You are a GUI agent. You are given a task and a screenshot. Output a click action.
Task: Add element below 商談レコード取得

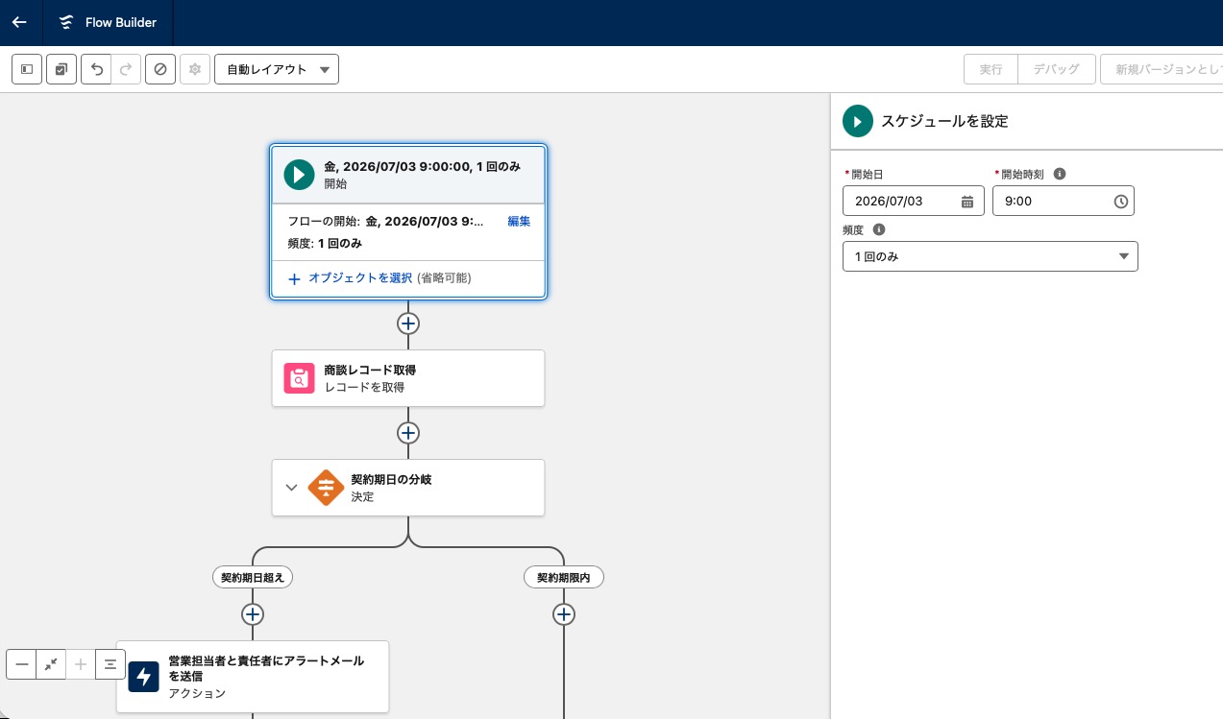point(408,433)
